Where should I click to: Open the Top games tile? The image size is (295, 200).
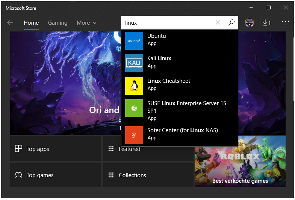(56, 175)
